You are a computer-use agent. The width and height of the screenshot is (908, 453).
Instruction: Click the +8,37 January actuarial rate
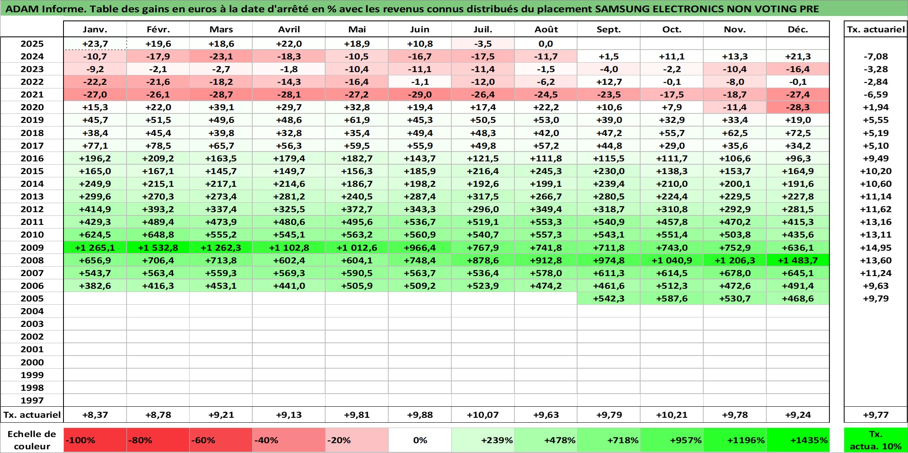tap(95, 415)
